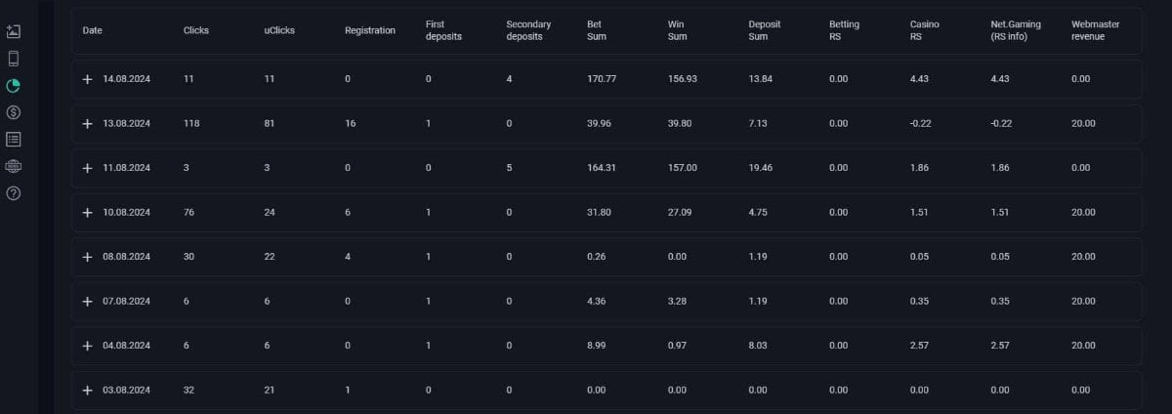Click the Registration column header
Viewport: 1172px width, 414px height.
370,30
